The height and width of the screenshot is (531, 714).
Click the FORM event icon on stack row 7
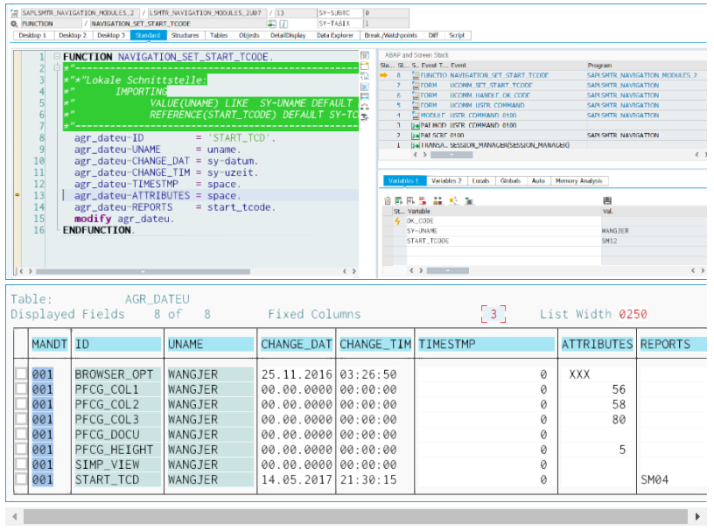coord(416,86)
